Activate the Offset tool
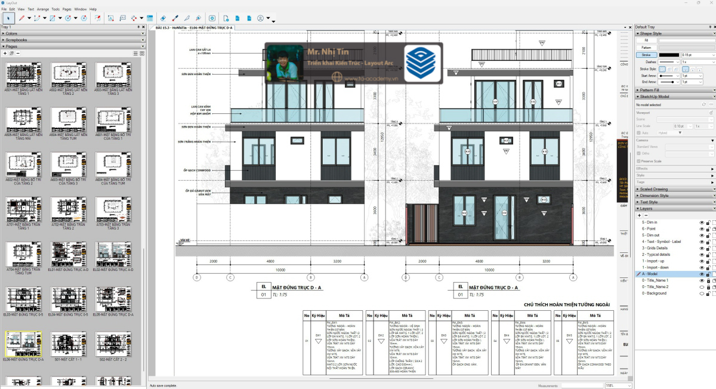Viewport: 716px width, 389px height. point(98,18)
